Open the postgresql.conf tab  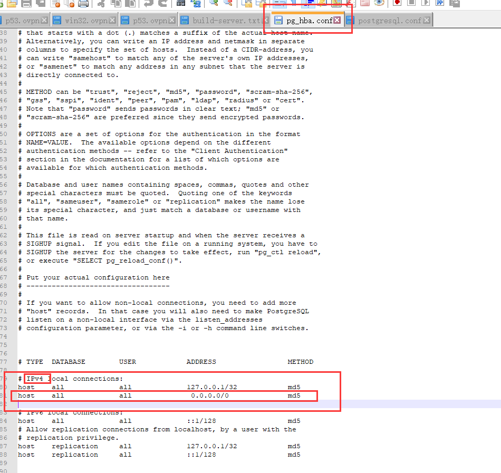click(389, 21)
